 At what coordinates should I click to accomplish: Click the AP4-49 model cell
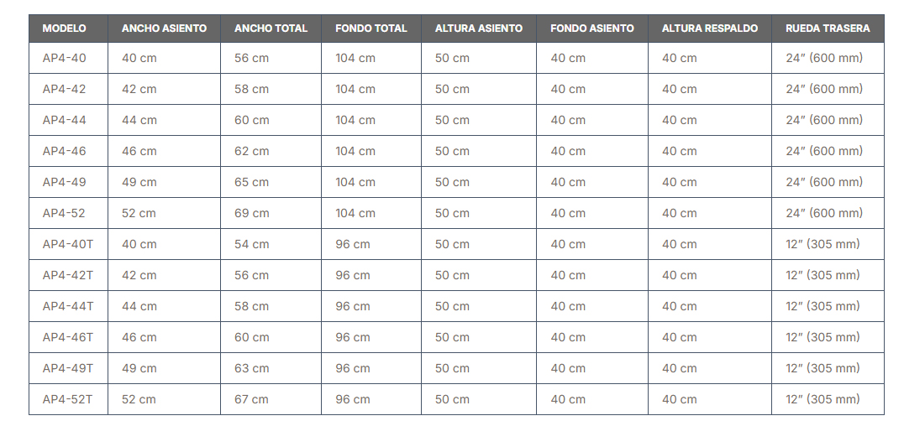click(x=64, y=183)
